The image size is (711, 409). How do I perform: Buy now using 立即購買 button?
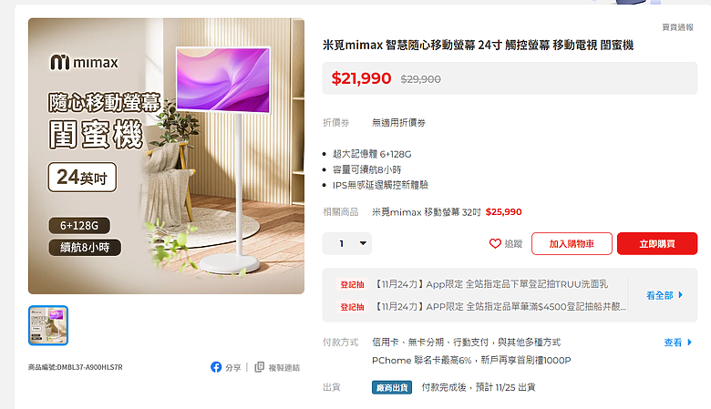click(657, 244)
